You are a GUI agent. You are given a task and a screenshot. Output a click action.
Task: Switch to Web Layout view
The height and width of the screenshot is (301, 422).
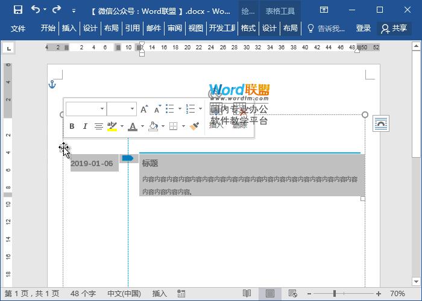coord(292,294)
